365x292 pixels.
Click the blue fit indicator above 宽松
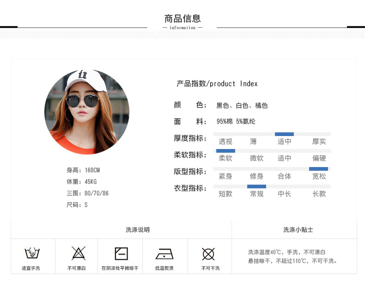tap(318, 169)
